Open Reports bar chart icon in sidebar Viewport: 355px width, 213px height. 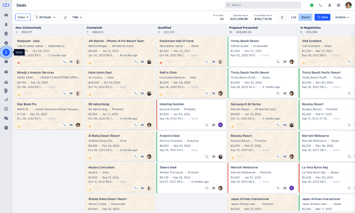[6, 99]
